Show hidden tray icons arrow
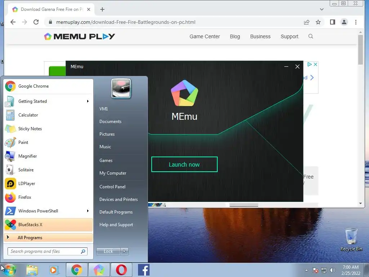This screenshot has width=369, height=277. click(306, 270)
